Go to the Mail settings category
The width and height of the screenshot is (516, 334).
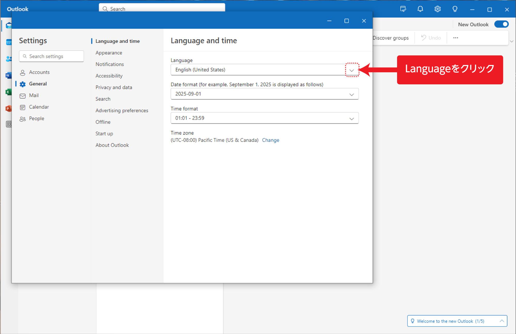pyautogui.click(x=34, y=96)
